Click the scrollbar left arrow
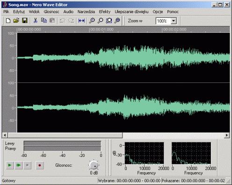Screen dimensions: 232x185 tap(5, 135)
